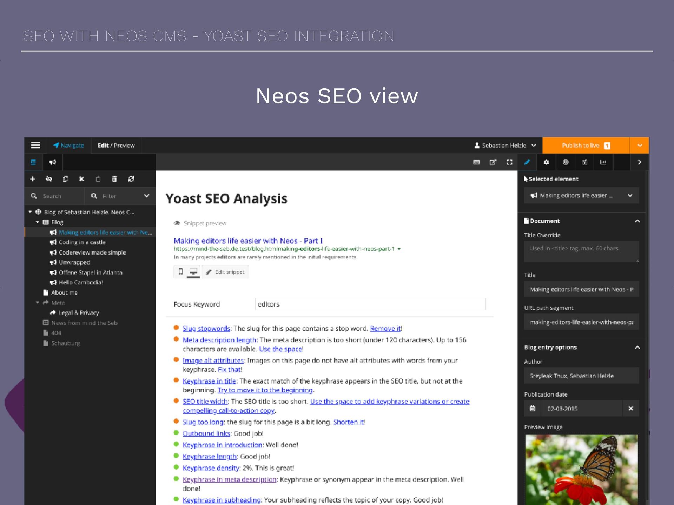Click the add new node plus icon
The width and height of the screenshot is (674, 505).
[x=33, y=179]
